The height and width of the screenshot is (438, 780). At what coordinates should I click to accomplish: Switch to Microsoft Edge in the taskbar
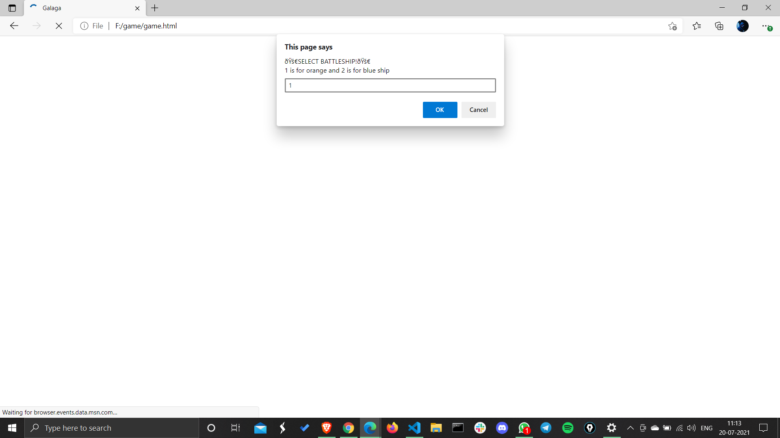(x=370, y=428)
